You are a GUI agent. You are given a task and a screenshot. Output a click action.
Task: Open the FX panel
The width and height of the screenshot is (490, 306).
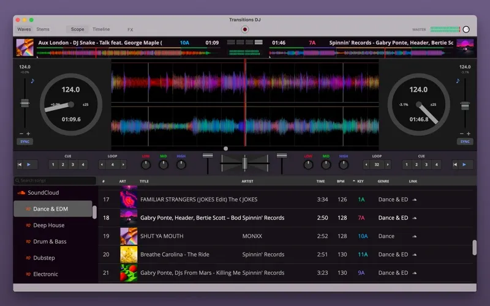pyautogui.click(x=130, y=29)
